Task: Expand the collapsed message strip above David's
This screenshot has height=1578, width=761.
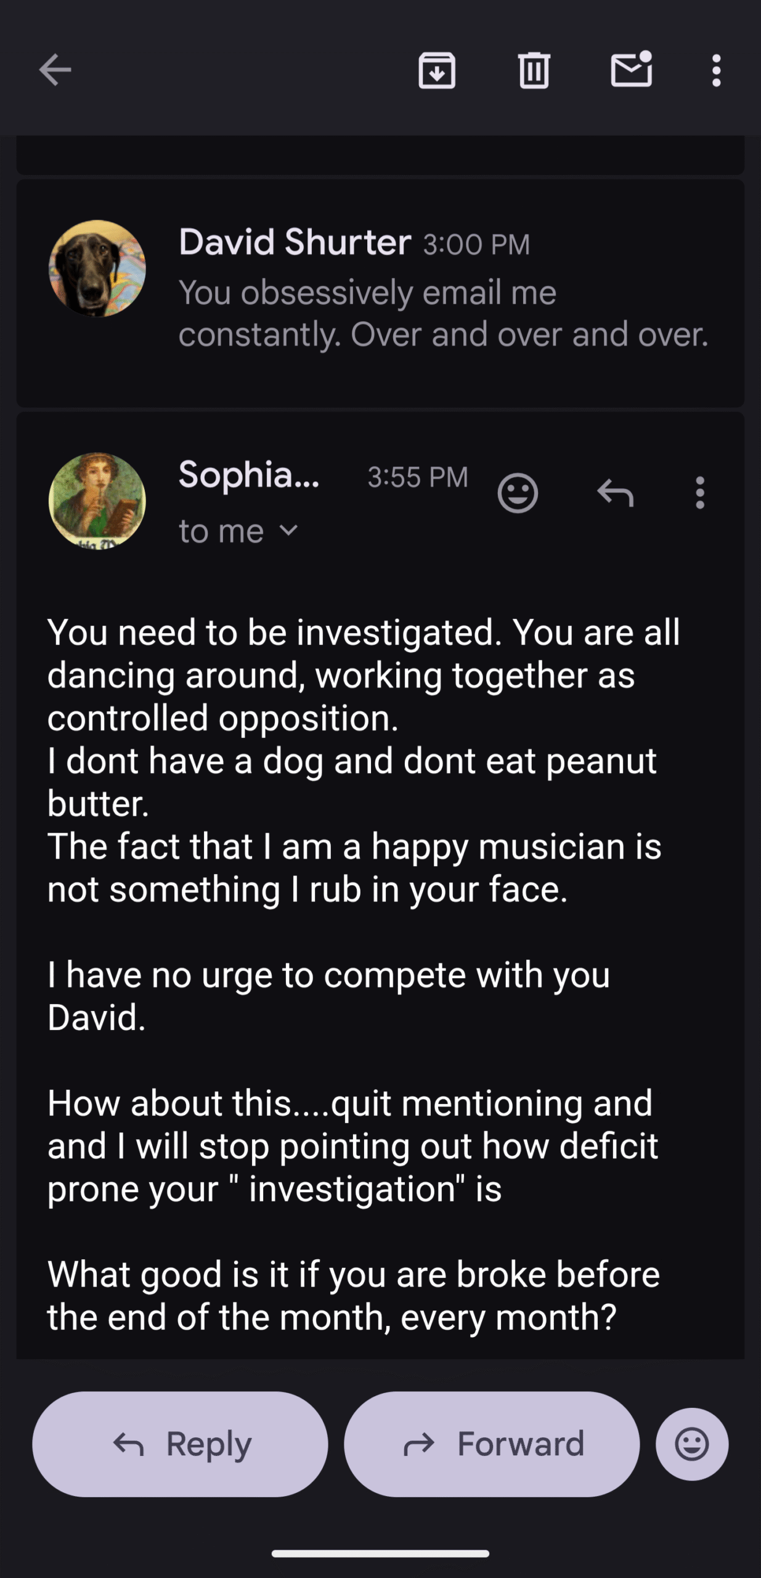Action: (x=380, y=156)
